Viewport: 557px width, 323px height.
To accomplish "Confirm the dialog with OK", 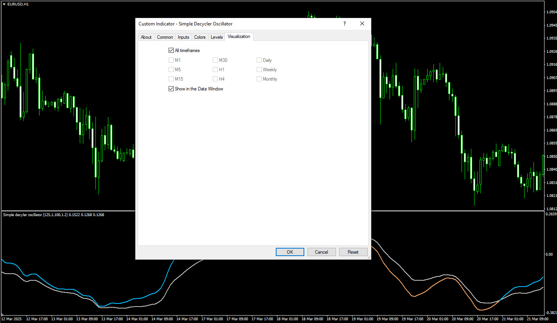I will [x=290, y=252].
